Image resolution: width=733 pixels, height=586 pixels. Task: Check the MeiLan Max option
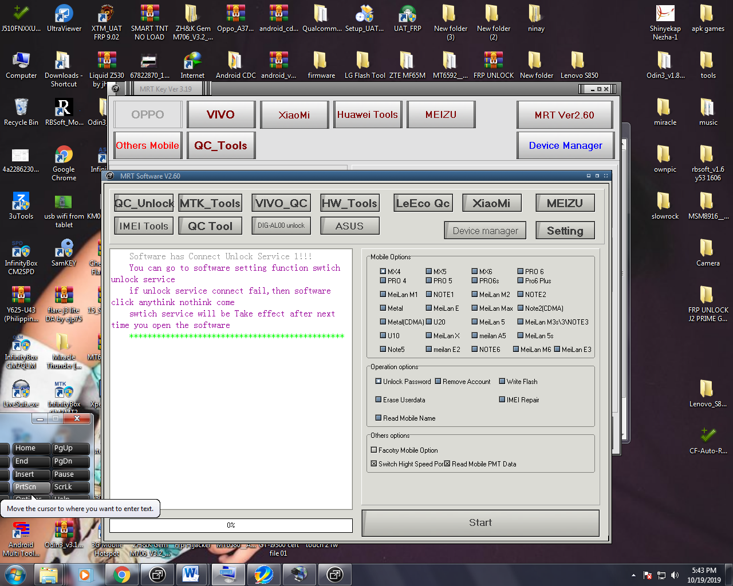475,308
